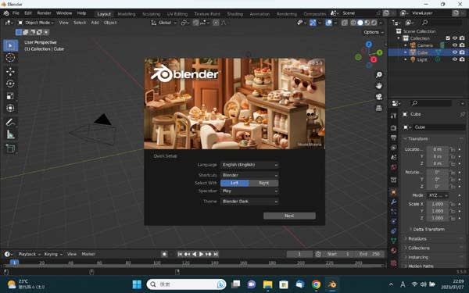
Task: Toggle show overlays in viewport header
Action: pos(329,23)
